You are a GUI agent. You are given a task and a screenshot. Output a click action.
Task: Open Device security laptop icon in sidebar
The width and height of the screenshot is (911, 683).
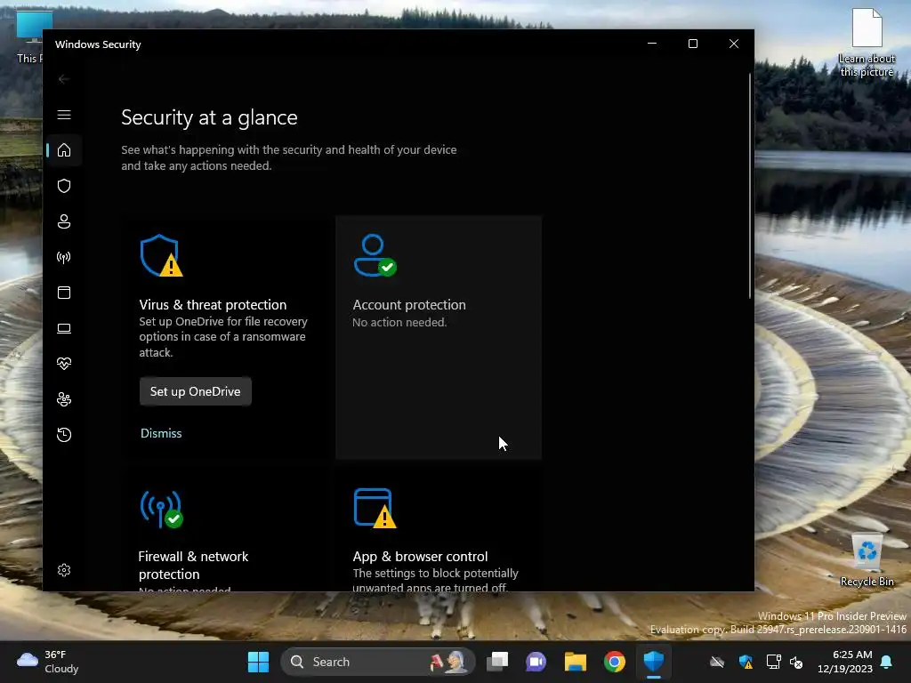pos(64,328)
